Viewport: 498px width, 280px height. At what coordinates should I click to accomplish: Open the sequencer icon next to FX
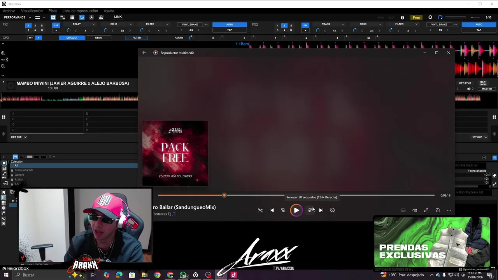click(x=63, y=17)
